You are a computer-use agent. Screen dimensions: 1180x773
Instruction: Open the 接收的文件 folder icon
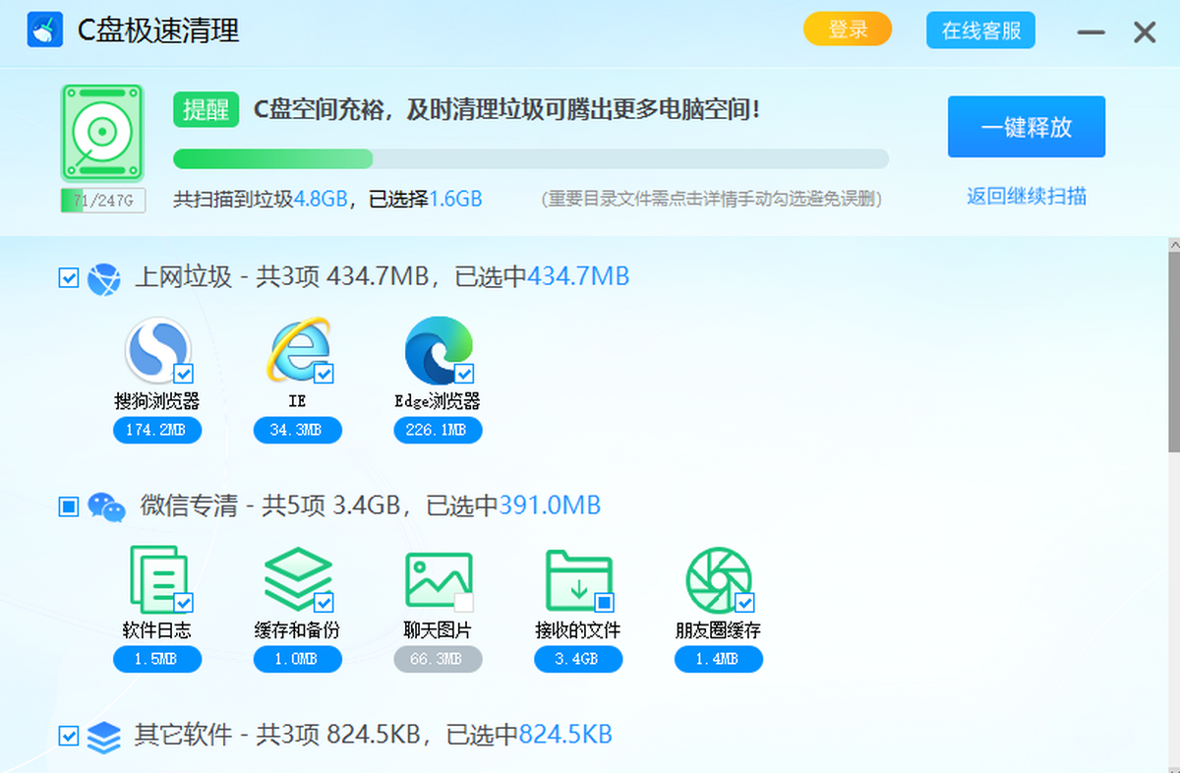pyautogui.click(x=578, y=580)
